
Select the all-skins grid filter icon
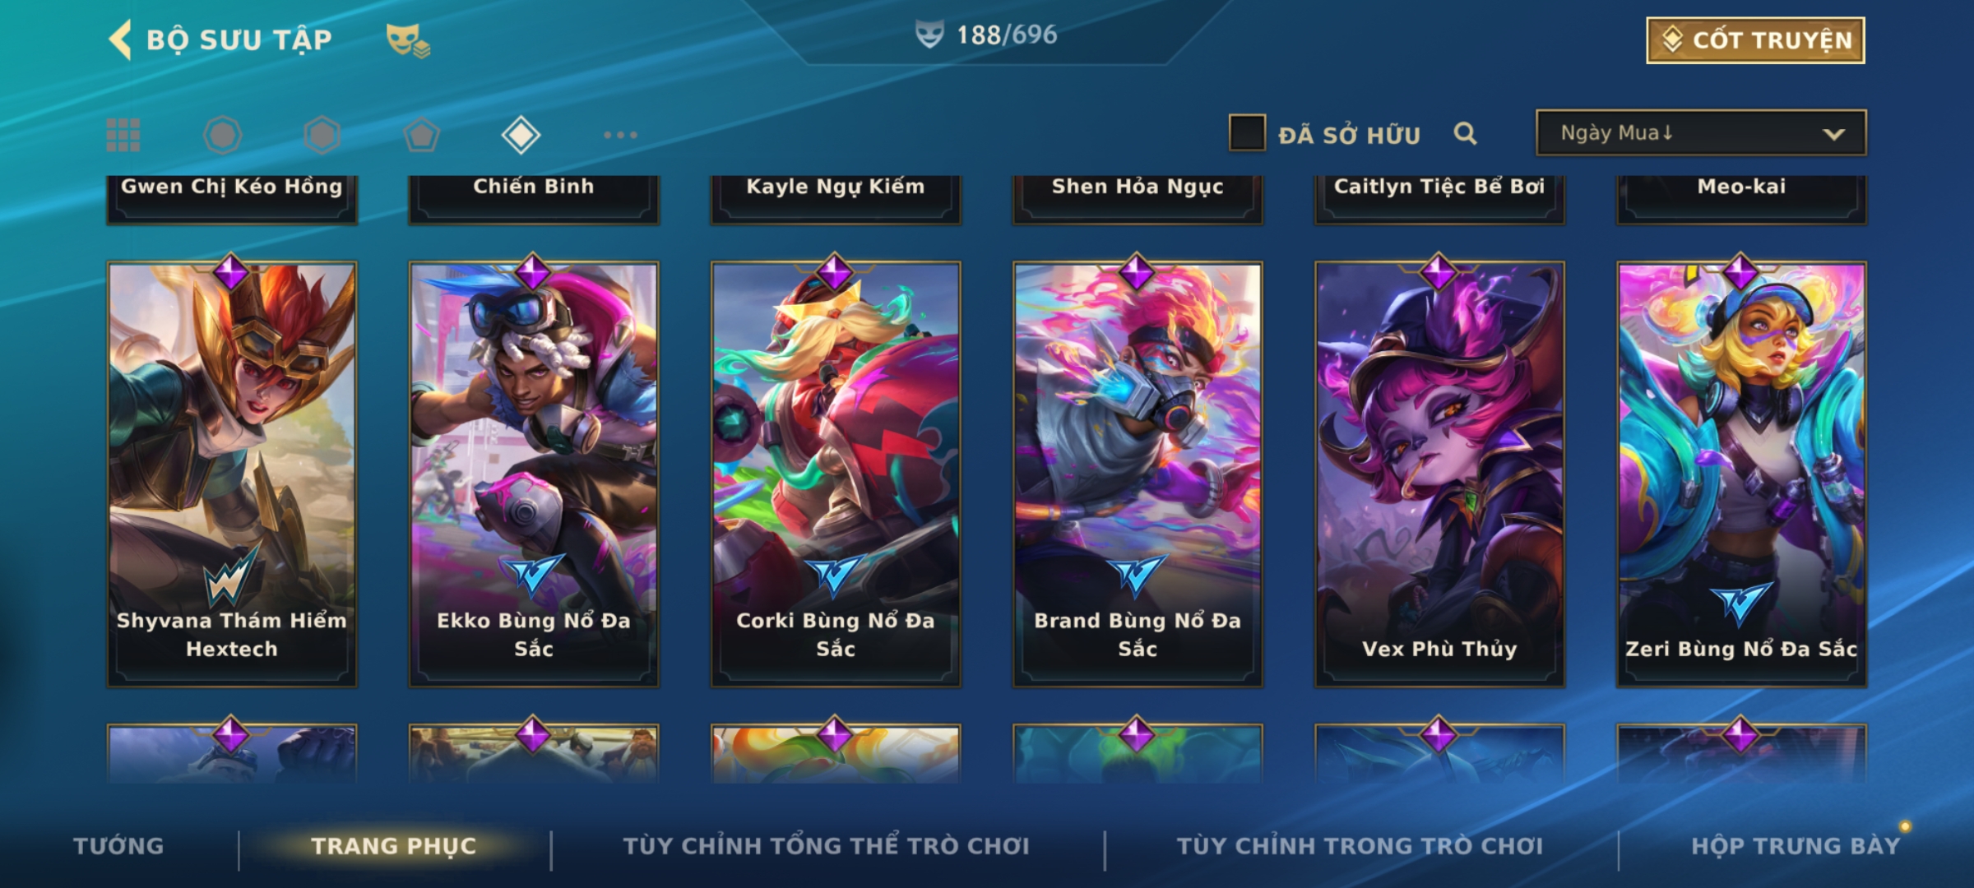(x=123, y=135)
